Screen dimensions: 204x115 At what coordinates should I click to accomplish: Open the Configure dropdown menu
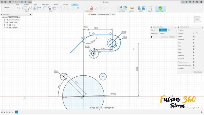click(122, 11)
